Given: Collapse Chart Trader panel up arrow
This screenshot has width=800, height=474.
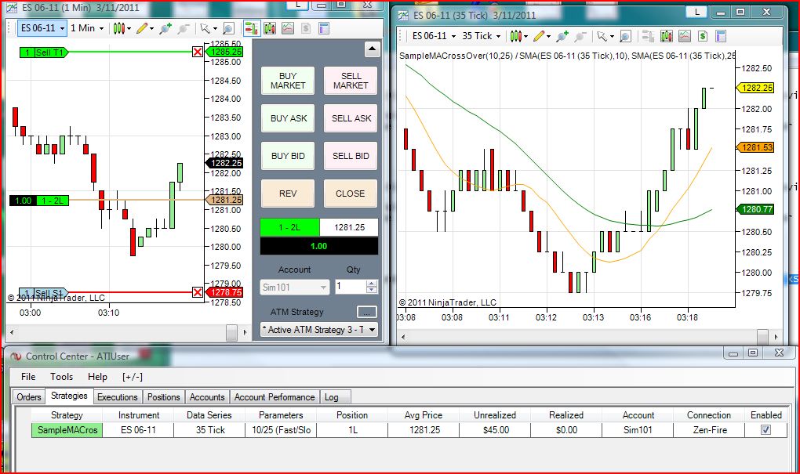Looking at the screenshot, I should pyautogui.click(x=372, y=49).
